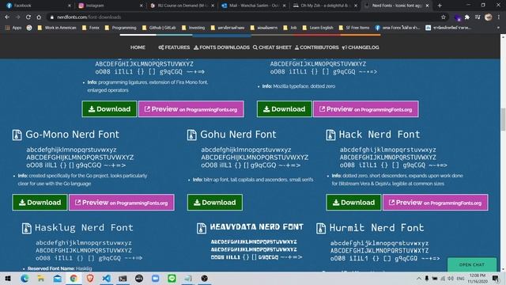Screen dimensions: 506x285
Task: Open the Investing bookmark folder
Action: (x=193, y=28)
